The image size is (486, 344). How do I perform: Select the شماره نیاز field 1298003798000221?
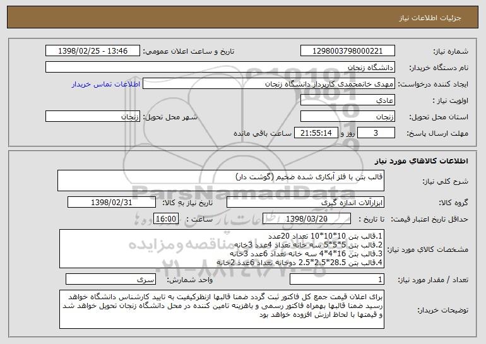tap(347, 51)
